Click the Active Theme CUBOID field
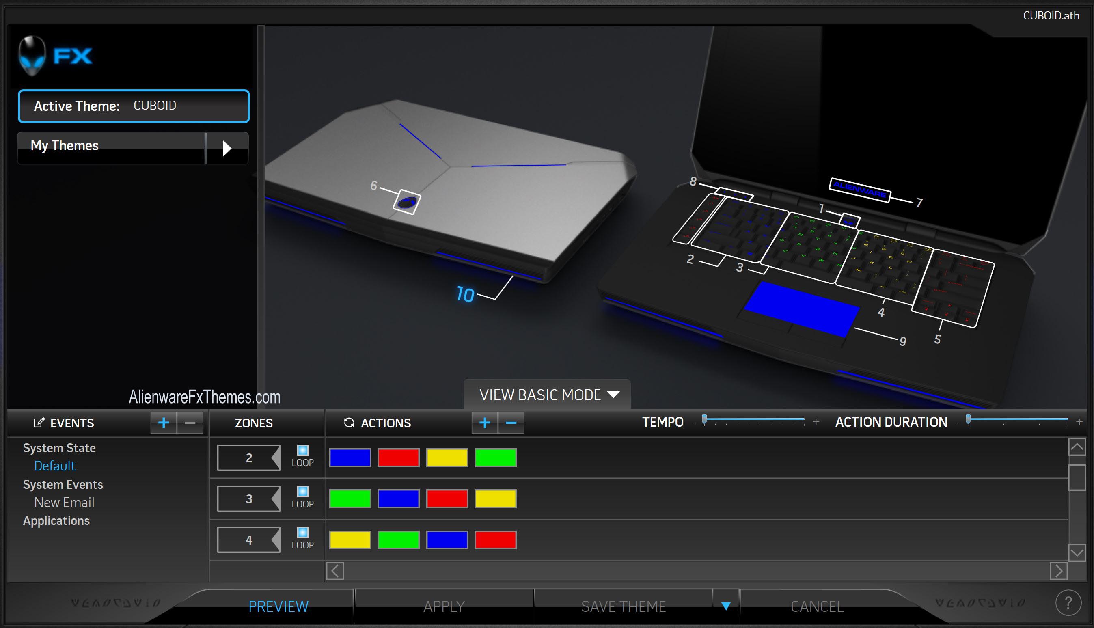1094x628 pixels. [x=134, y=106]
